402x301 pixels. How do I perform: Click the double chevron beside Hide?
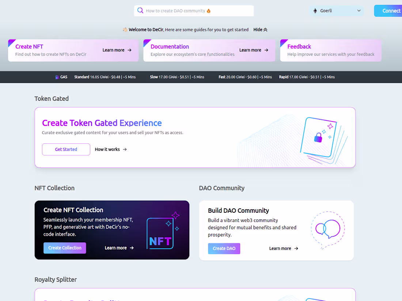pyautogui.click(x=265, y=30)
